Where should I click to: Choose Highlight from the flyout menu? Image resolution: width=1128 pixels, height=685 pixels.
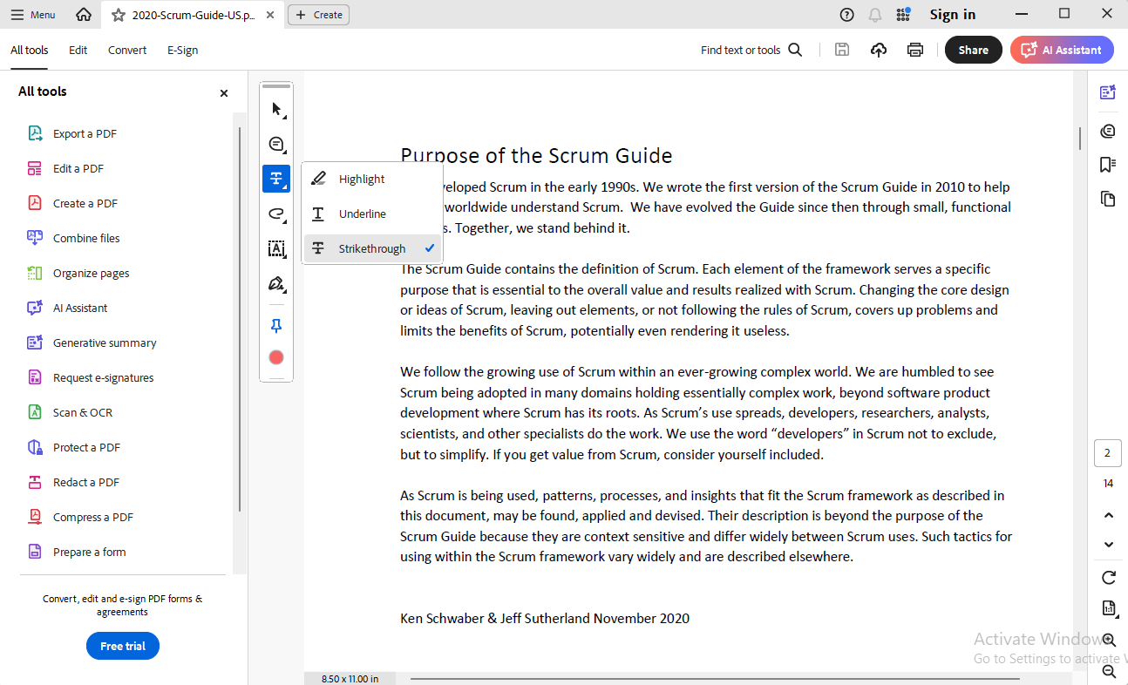pyautogui.click(x=362, y=180)
